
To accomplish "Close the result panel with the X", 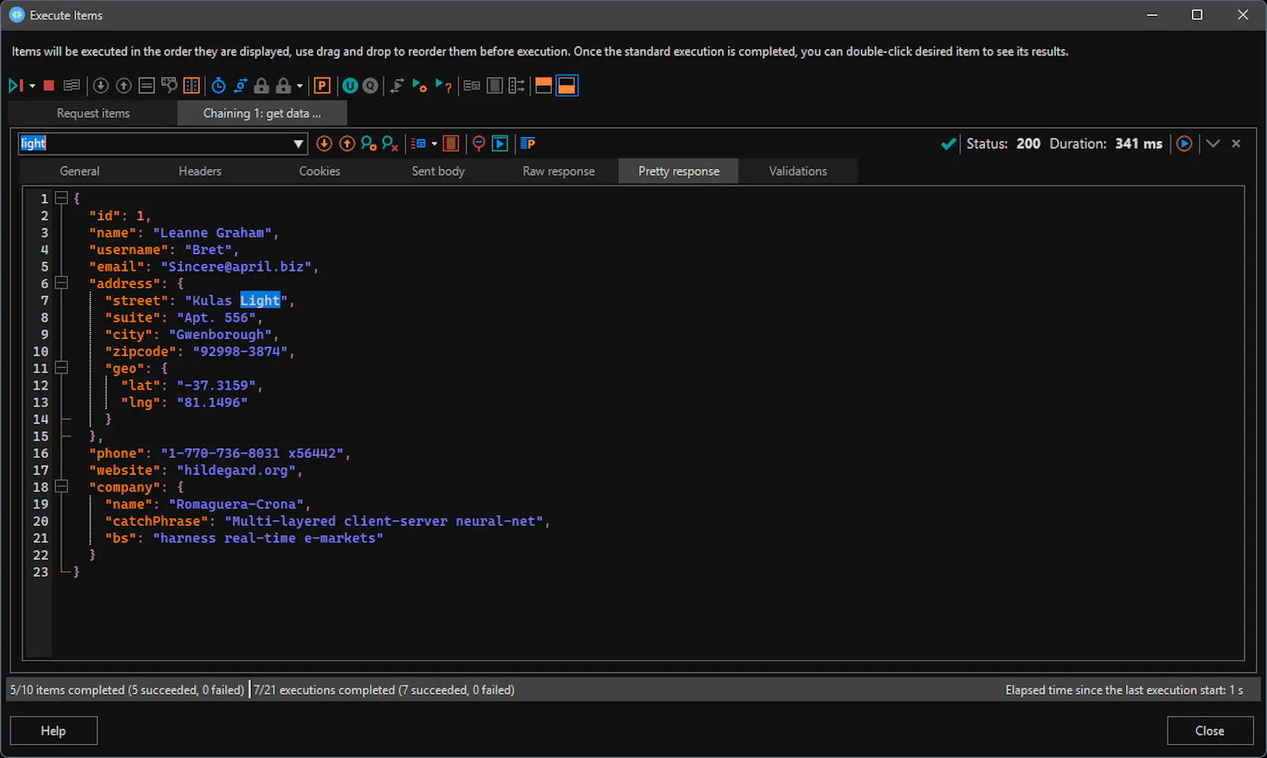I will coord(1236,143).
